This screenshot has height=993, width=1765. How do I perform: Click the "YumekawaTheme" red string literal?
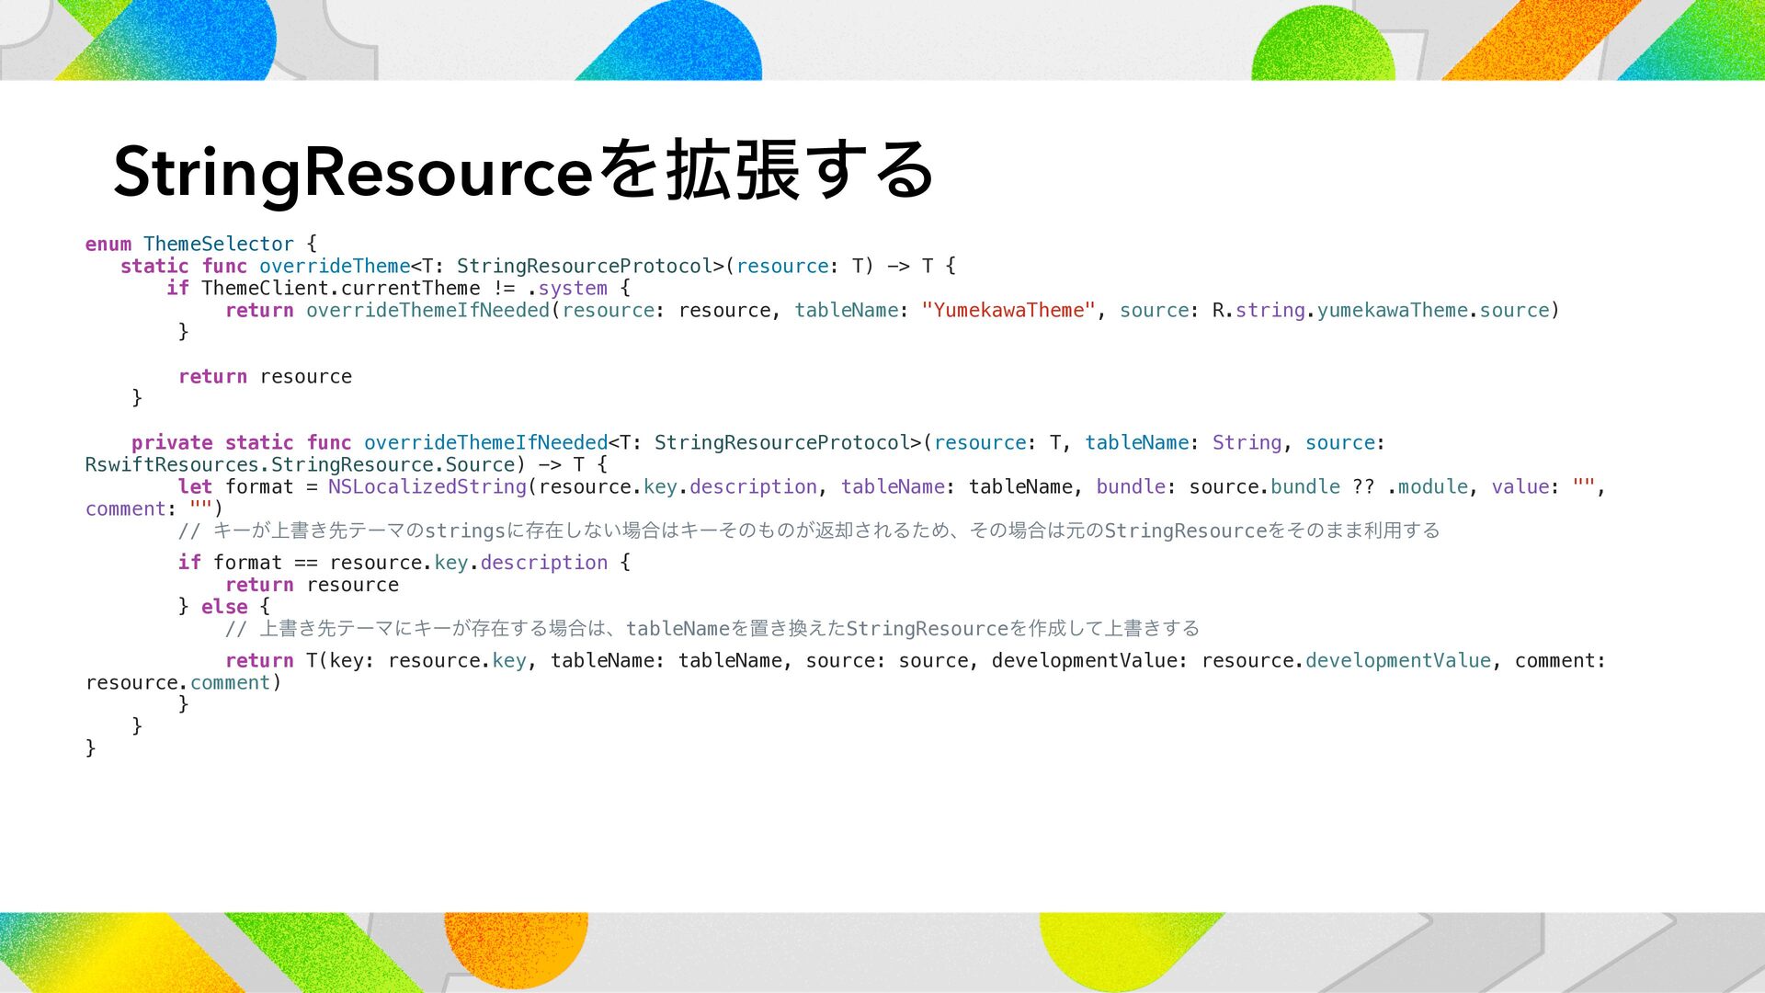tap(1008, 311)
